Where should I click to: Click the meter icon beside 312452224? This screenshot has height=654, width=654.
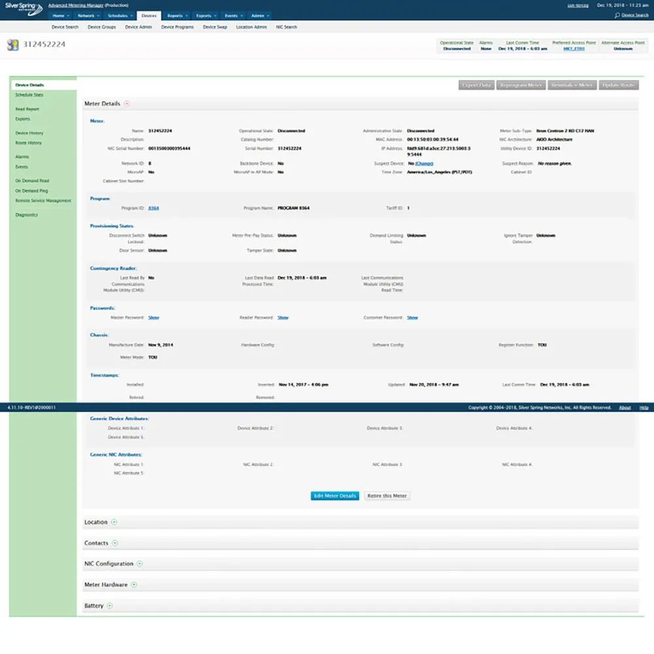(x=13, y=44)
